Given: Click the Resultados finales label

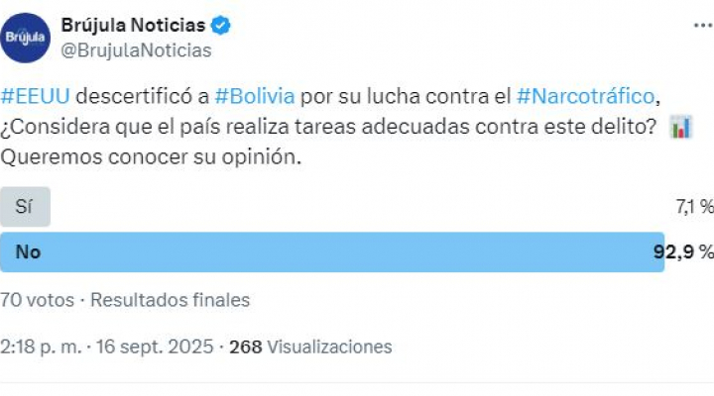Looking at the screenshot, I should click(170, 300).
